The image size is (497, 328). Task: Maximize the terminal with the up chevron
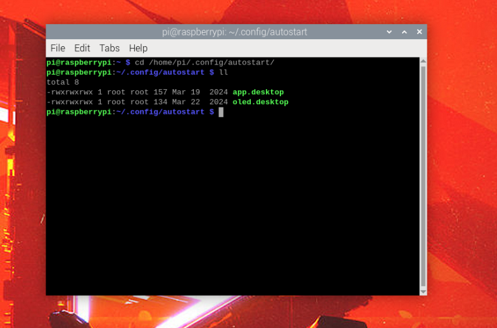pos(405,32)
